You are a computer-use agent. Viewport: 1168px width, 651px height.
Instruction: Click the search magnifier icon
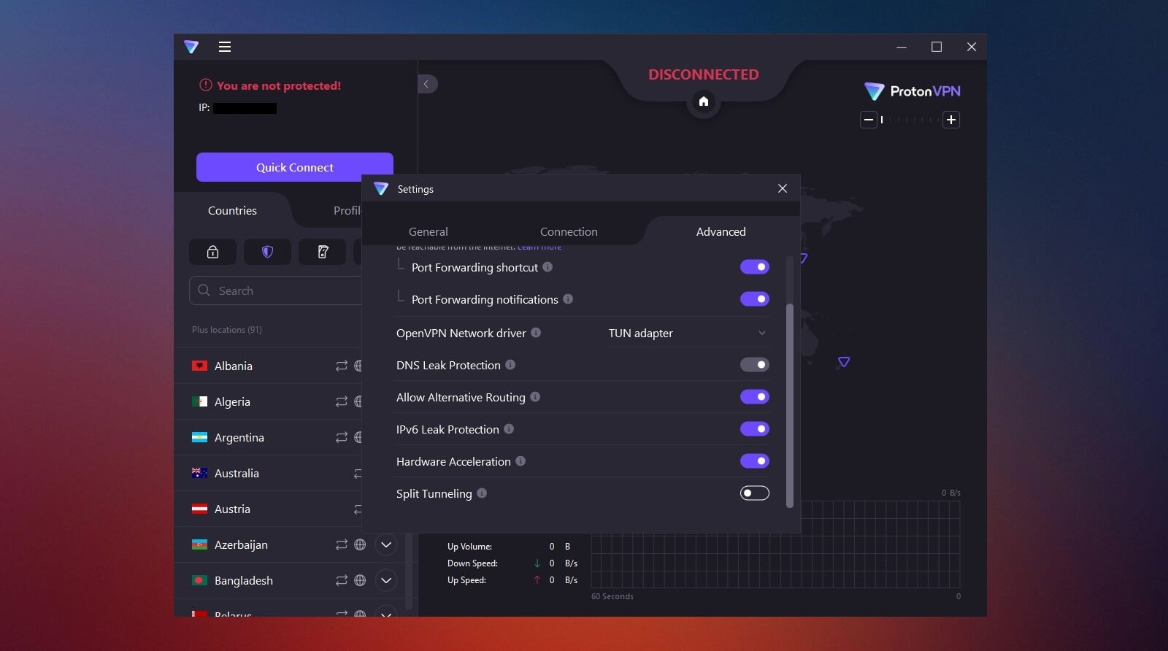click(204, 290)
